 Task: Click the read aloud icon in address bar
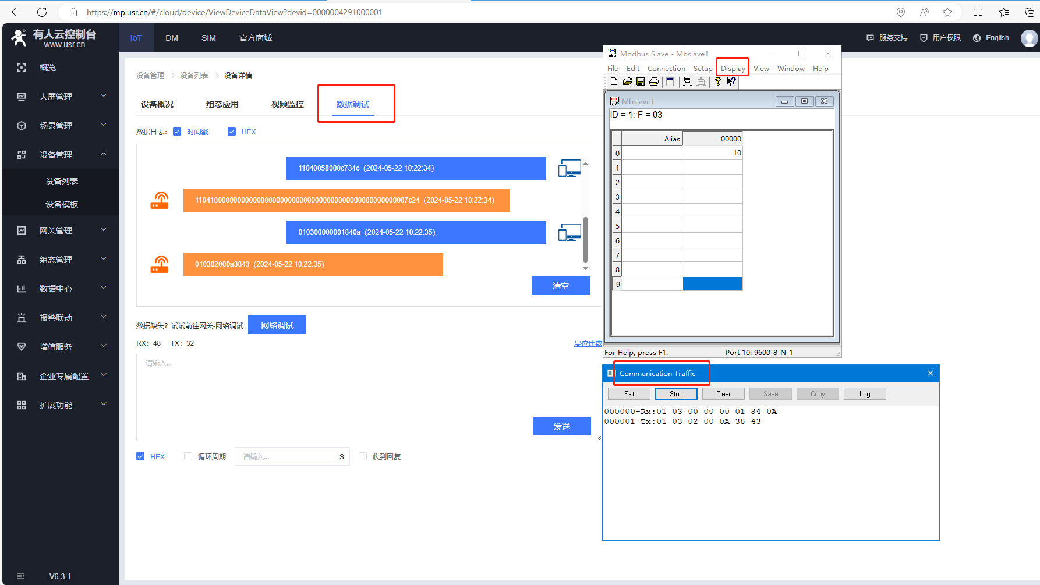(924, 12)
